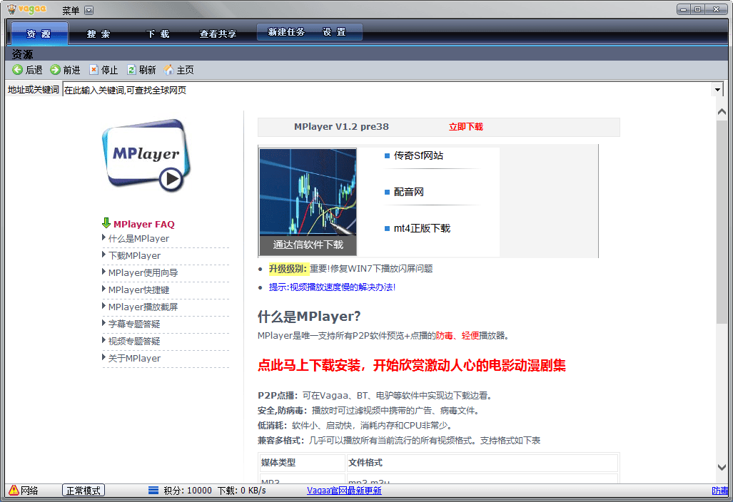Image resolution: width=733 pixels, height=502 pixels.
Task: Open 字幕专题答疑 sidebar link
Action: (x=134, y=324)
